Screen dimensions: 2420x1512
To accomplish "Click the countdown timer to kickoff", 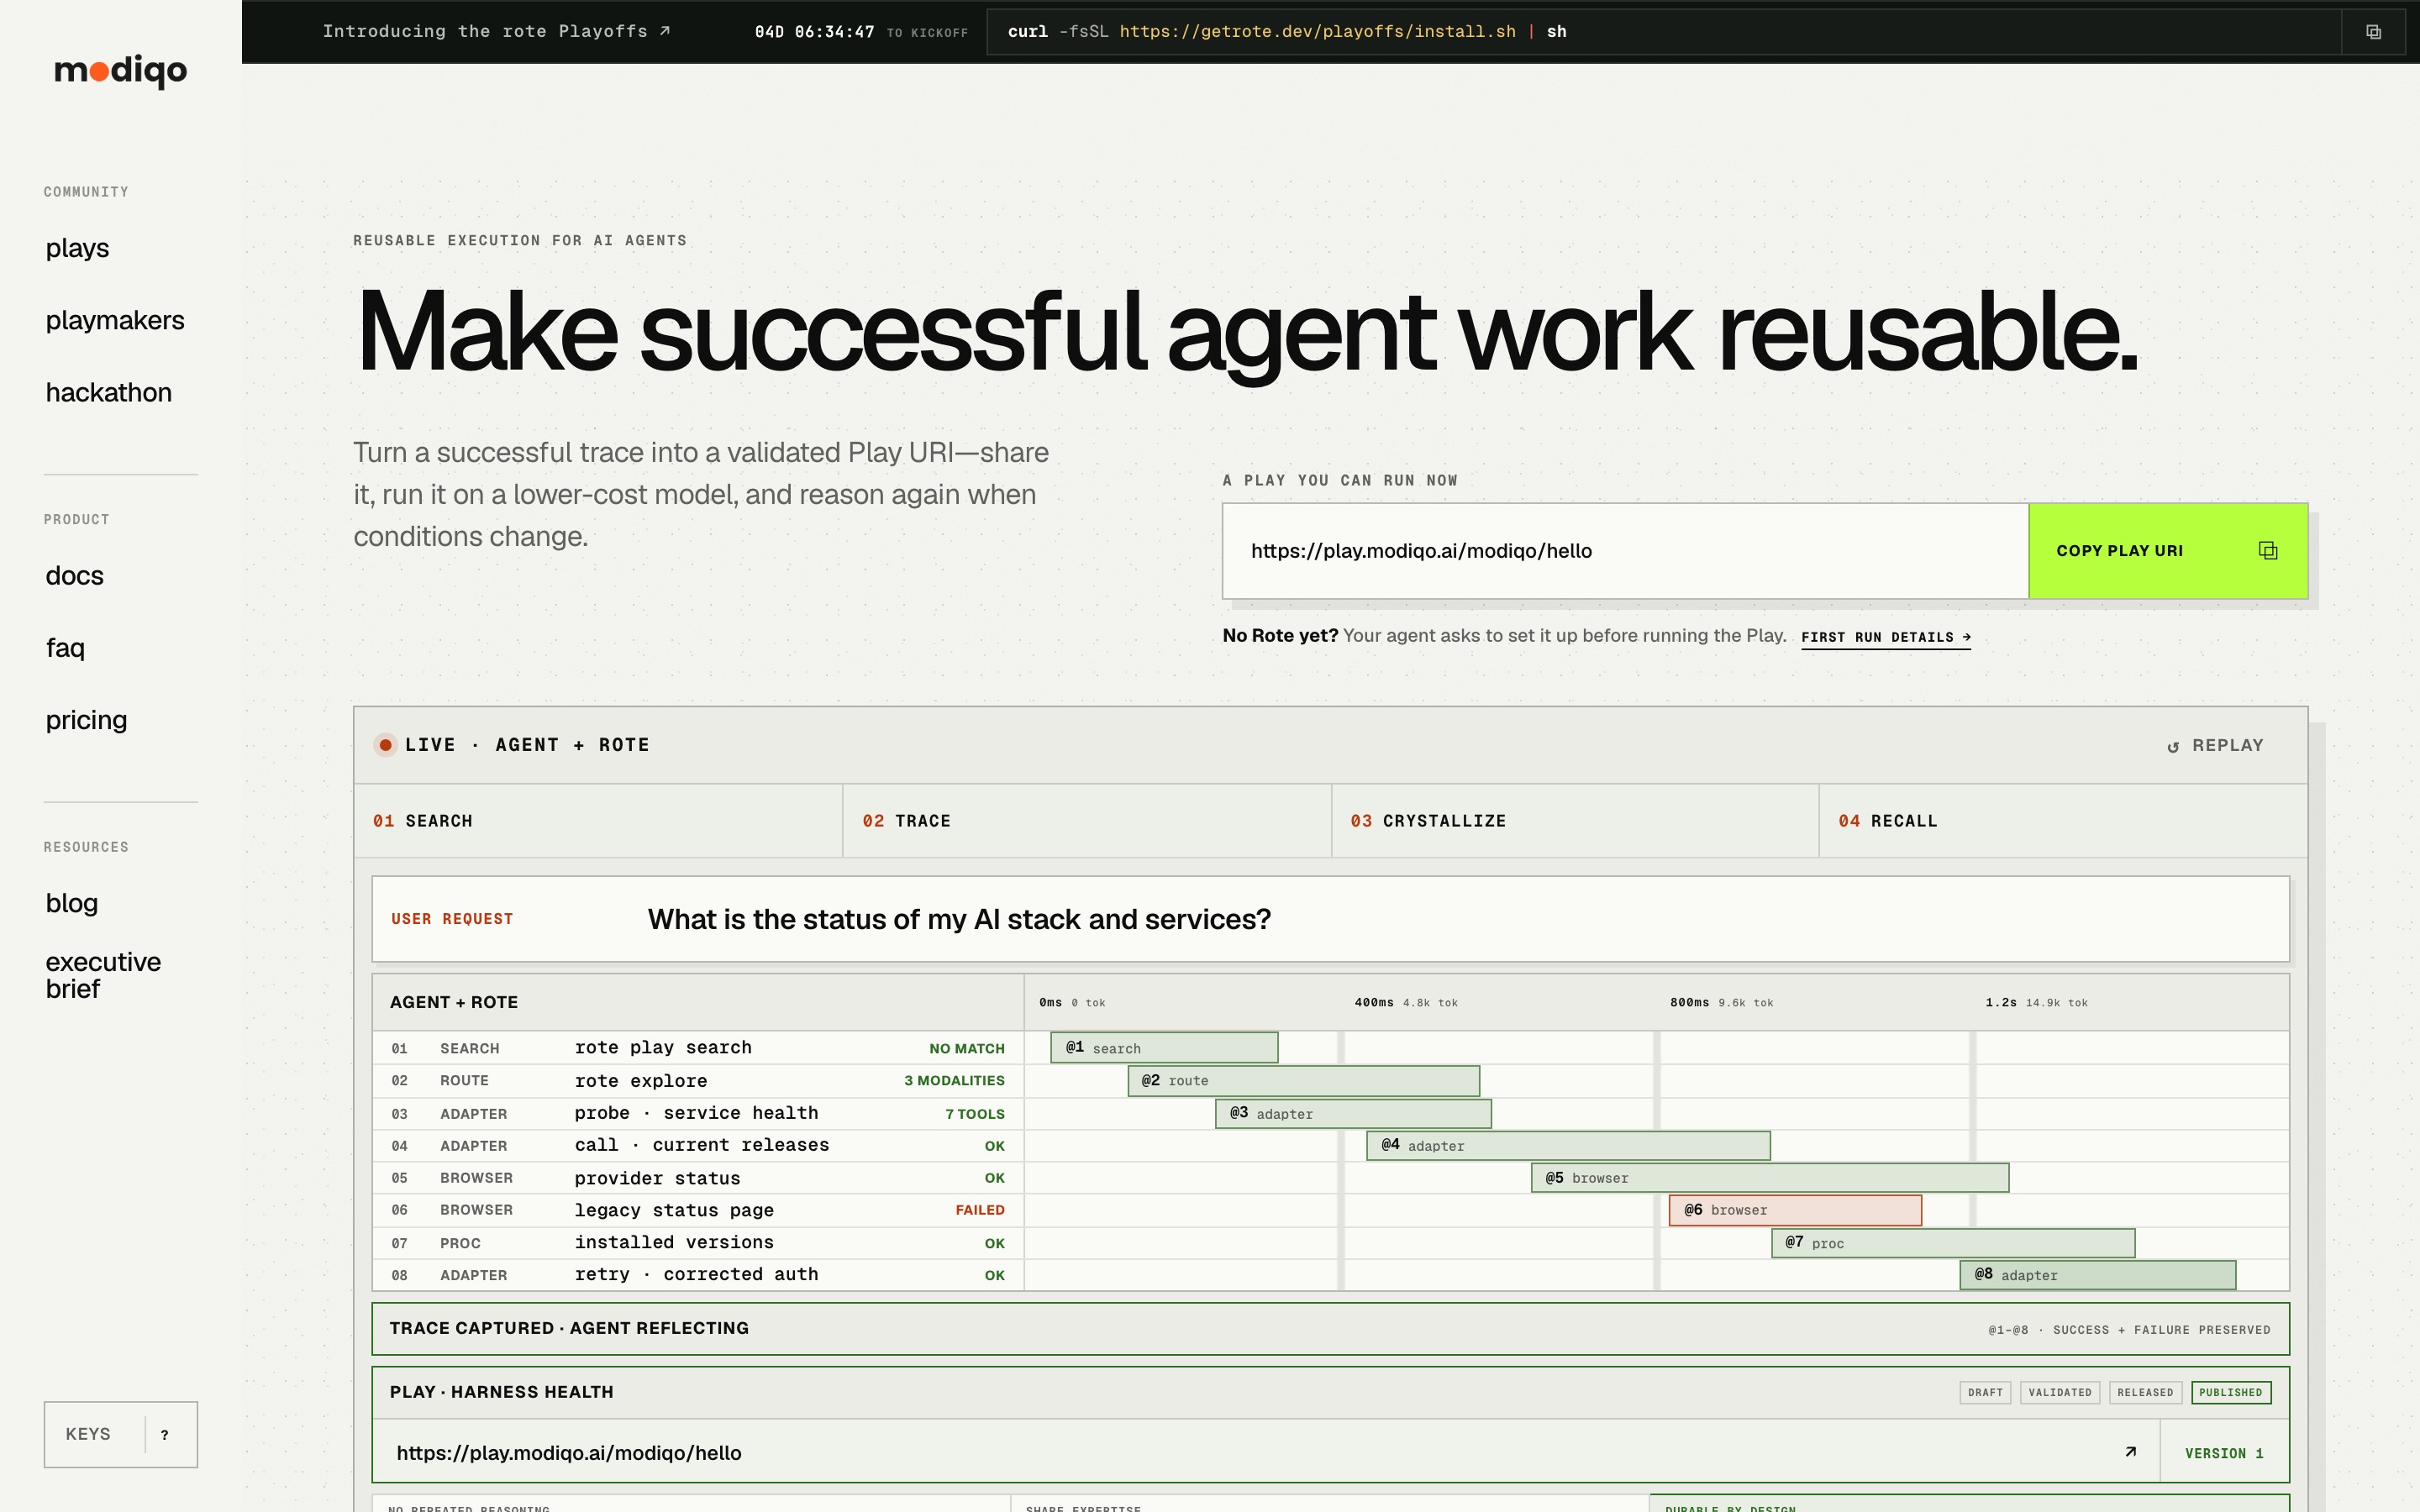I will click(x=861, y=32).
